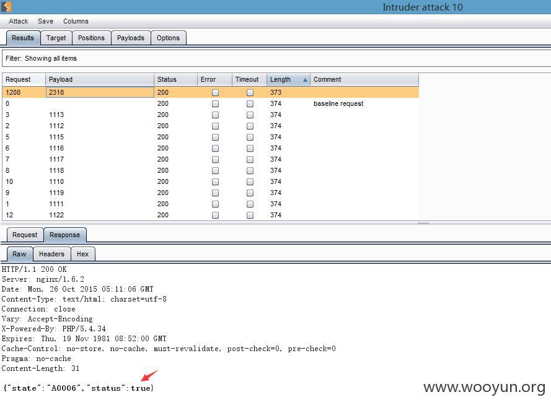Image resolution: width=551 pixels, height=405 pixels.
Task: Select the row with payload 1118
Action: pyautogui.click(x=211, y=170)
